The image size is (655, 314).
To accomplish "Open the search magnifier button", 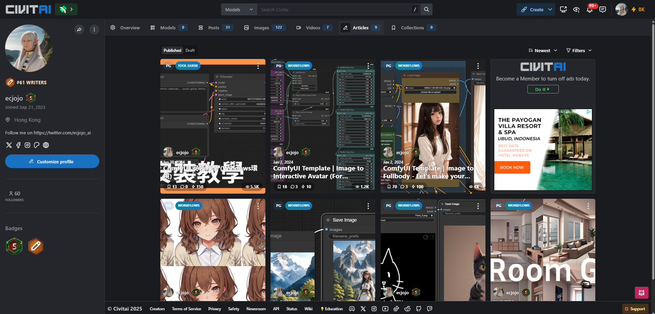I will (x=426, y=10).
